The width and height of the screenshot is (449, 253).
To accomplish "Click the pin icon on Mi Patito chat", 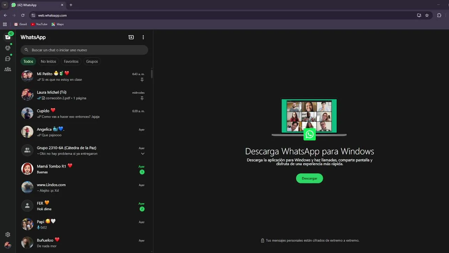I will (x=142, y=80).
